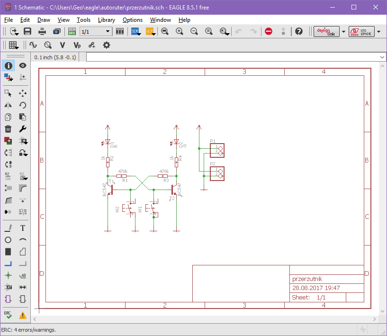Click the Stop command red button
This screenshot has width=387, height=336.
(x=269, y=31)
